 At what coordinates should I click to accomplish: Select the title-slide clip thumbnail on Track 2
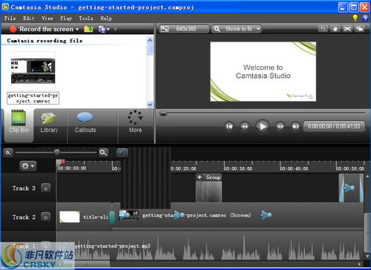coord(70,217)
